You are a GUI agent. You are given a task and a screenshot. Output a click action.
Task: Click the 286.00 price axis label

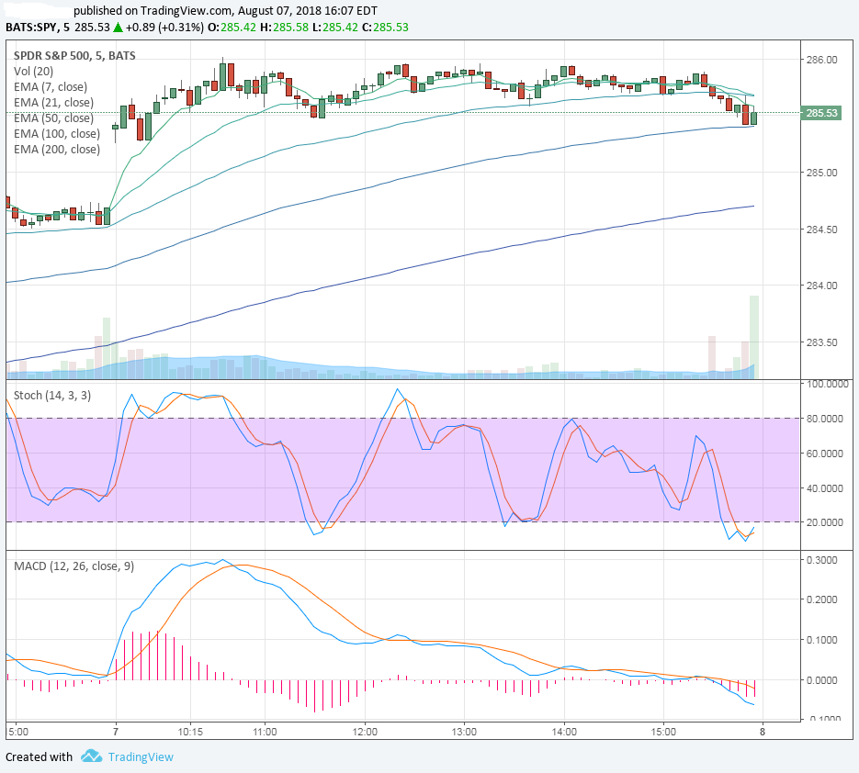[821, 60]
